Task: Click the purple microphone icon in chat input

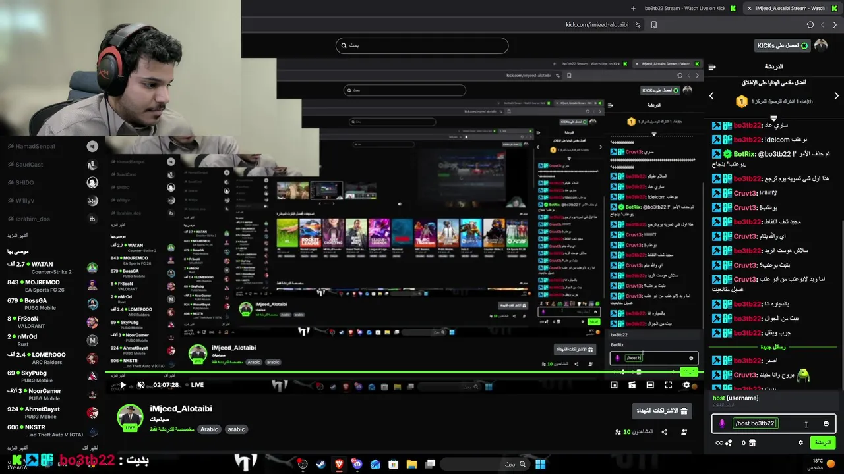Action: [722, 423]
